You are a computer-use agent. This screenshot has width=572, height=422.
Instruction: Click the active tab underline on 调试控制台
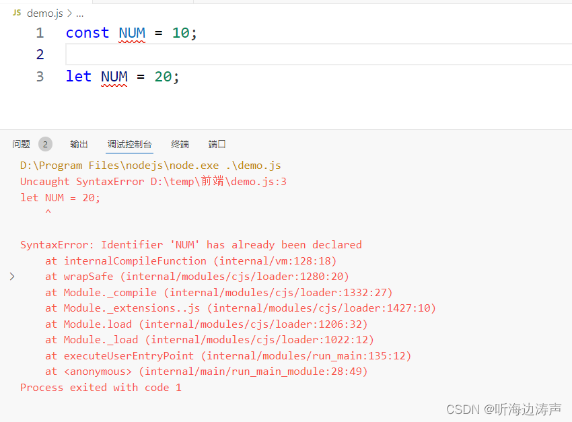click(128, 153)
